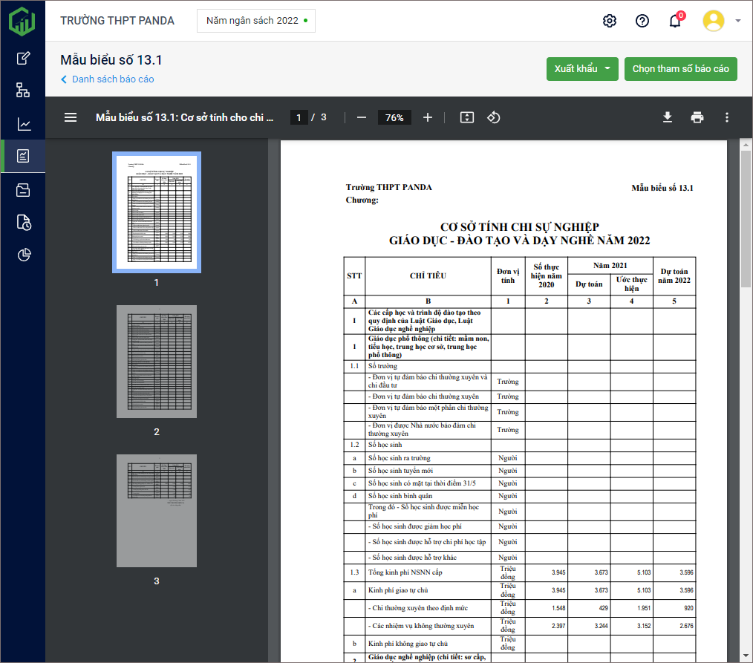The width and height of the screenshot is (753, 663).
Task: Click the help question mark icon
Action: (x=642, y=21)
